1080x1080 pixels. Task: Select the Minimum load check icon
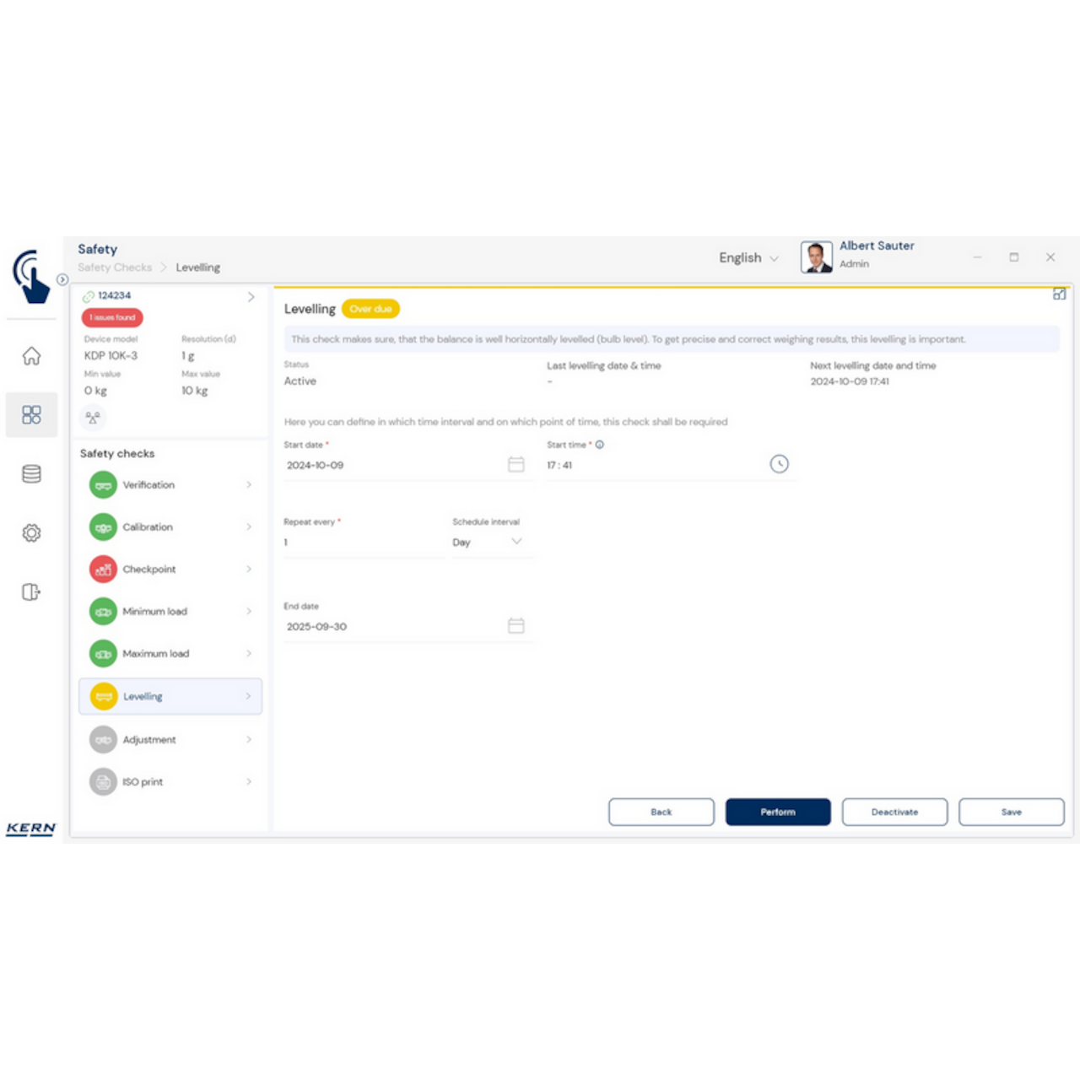point(103,611)
